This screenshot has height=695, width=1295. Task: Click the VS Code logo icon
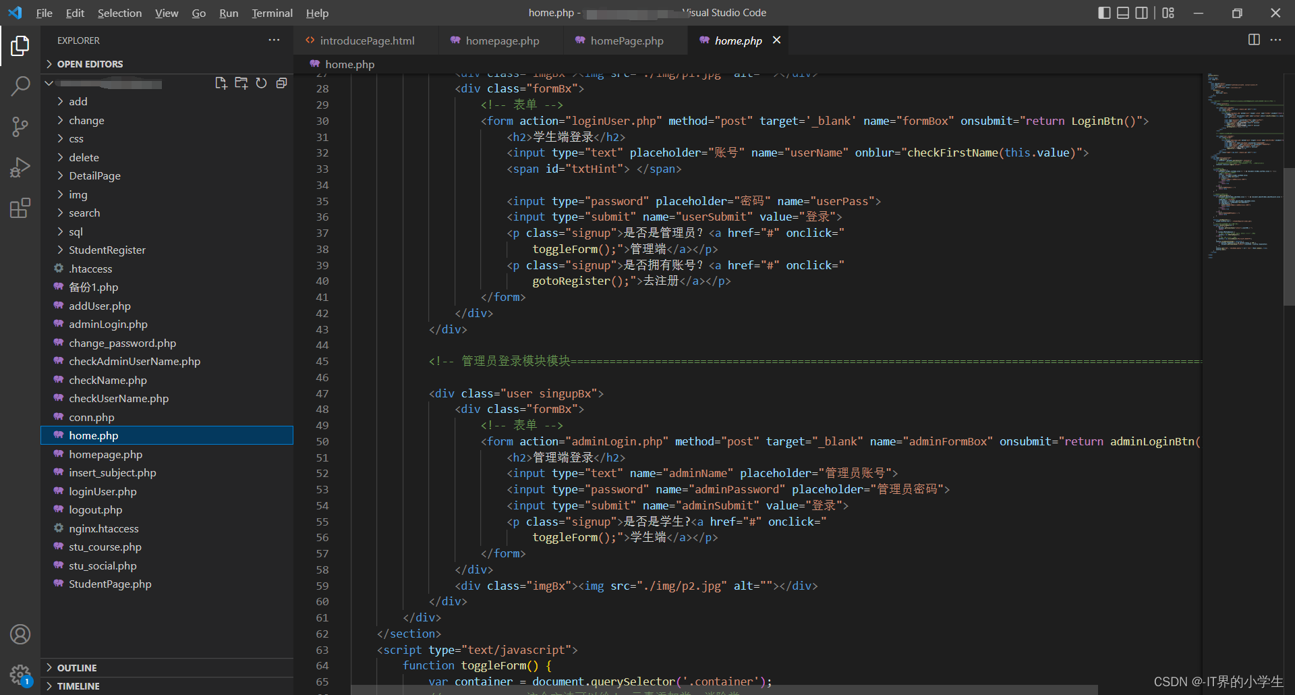pyautogui.click(x=15, y=13)
